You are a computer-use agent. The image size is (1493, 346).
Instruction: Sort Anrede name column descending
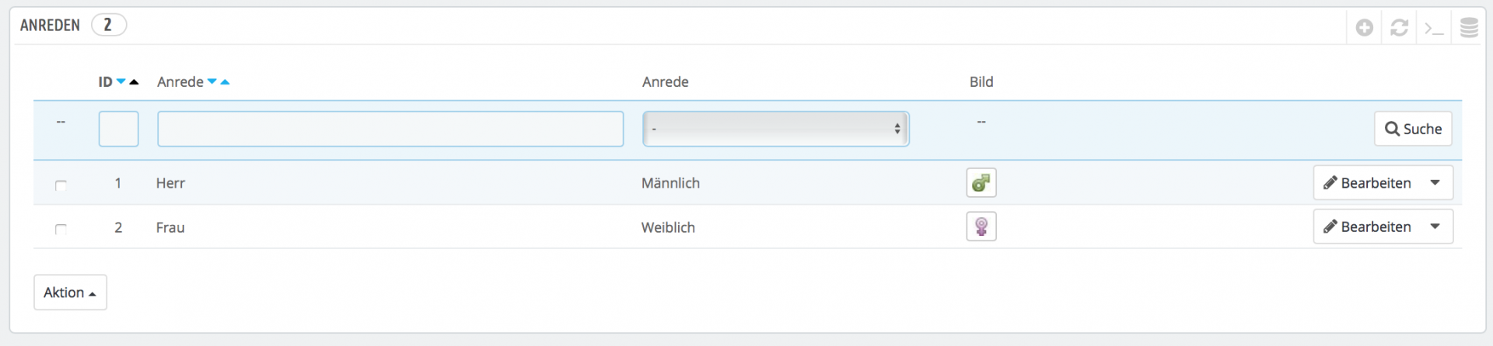[212, 81]
